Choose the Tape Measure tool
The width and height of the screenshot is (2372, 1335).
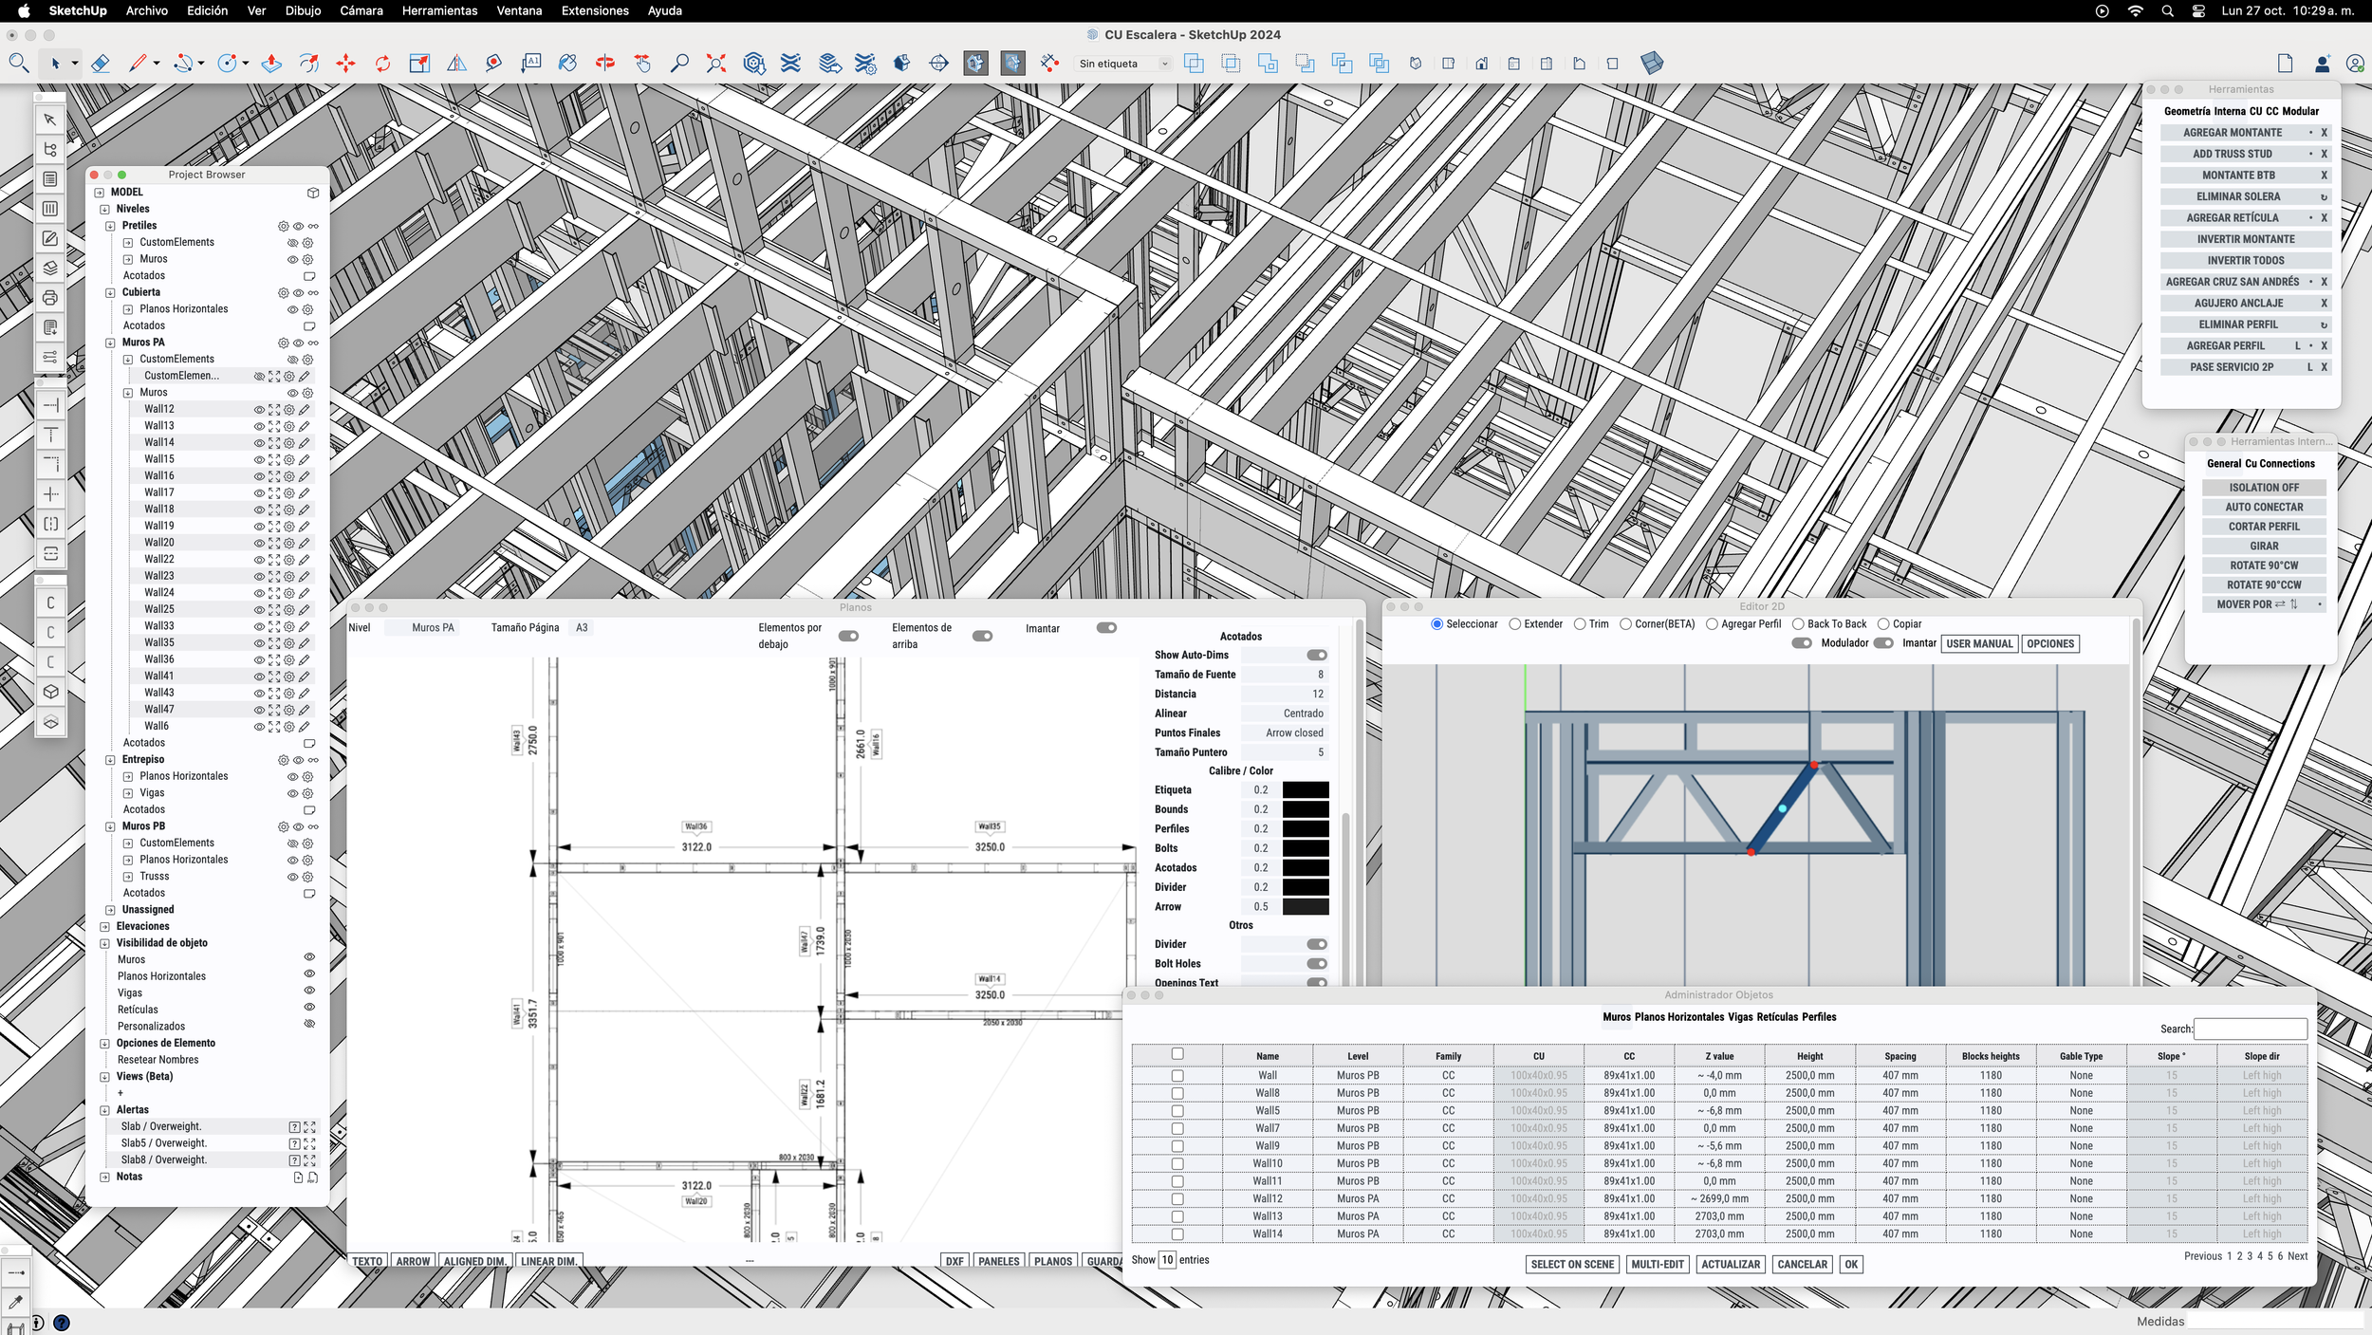coord(493,64)
